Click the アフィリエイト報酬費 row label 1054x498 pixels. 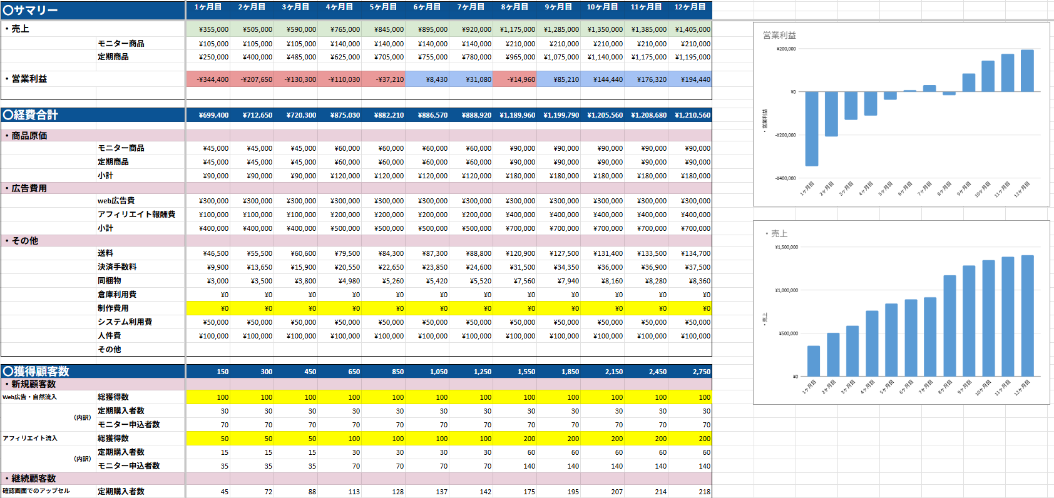(x=136, y=215)
